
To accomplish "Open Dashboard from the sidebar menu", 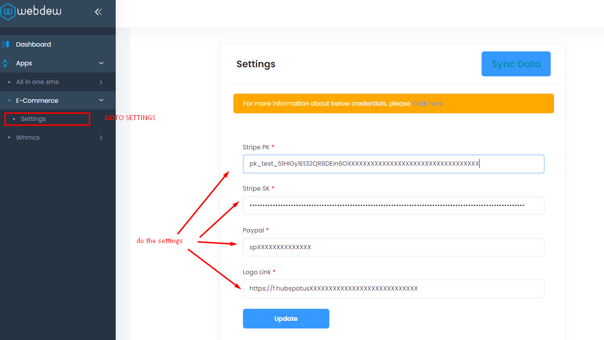I will pyautogui.click(x=34, y=44).
